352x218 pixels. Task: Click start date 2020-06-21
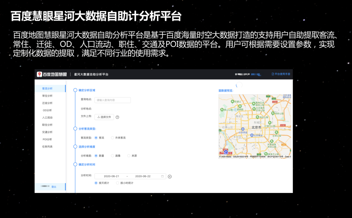[x=111, y=176]
